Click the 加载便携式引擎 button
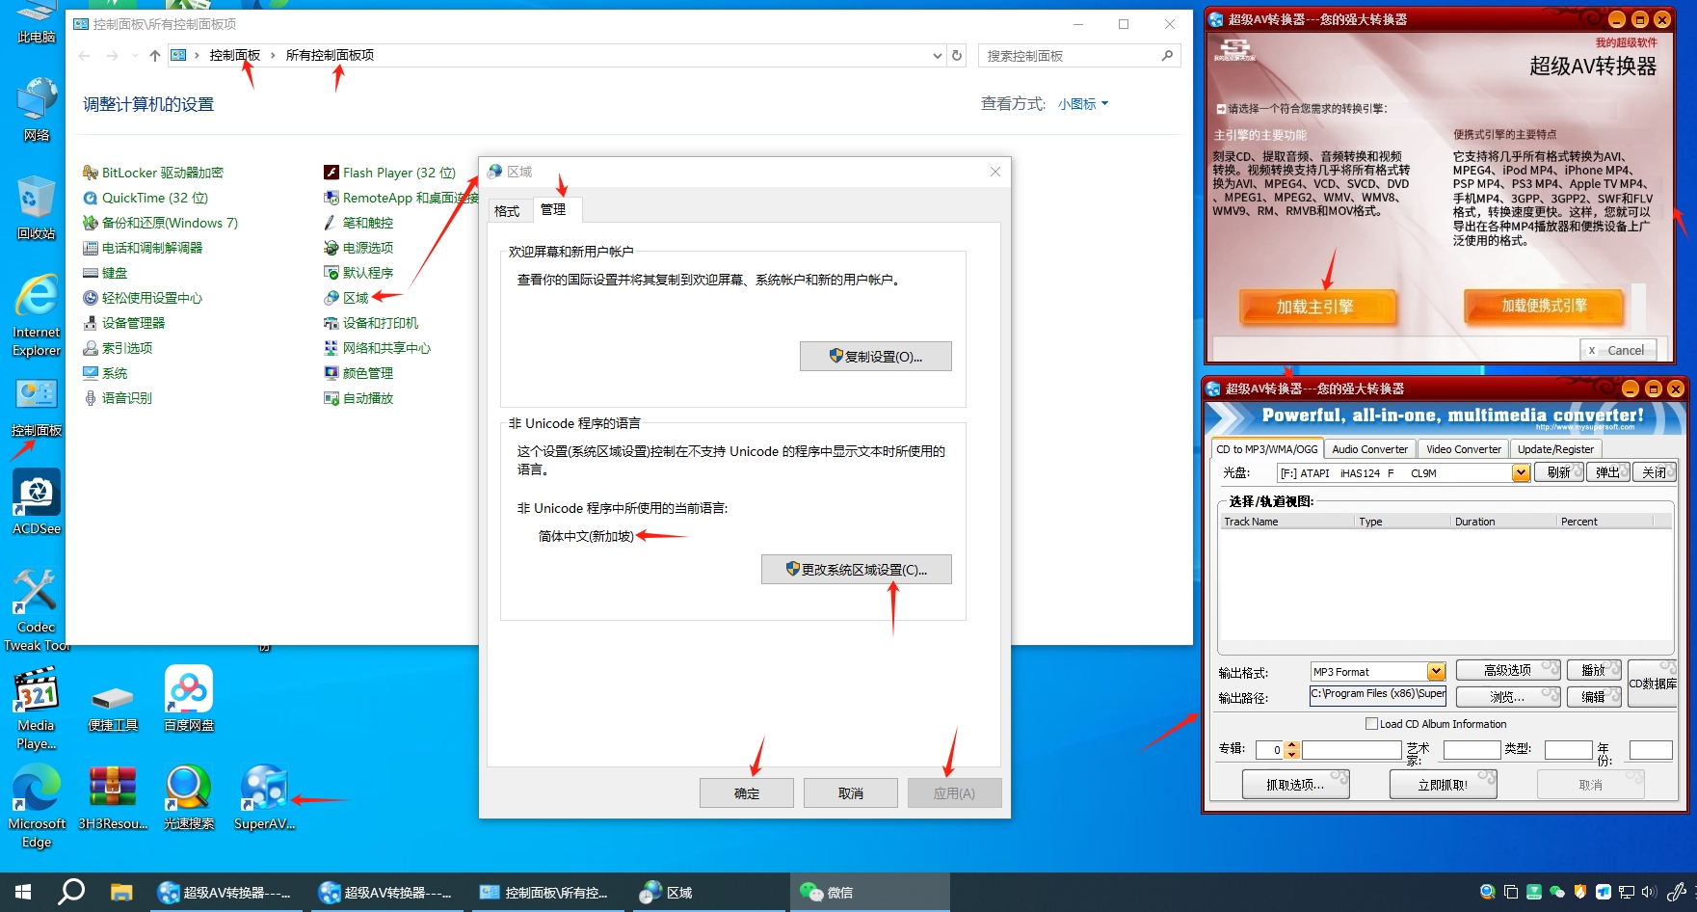This screenshot has width=1697, height=912. click(1544, 306)
